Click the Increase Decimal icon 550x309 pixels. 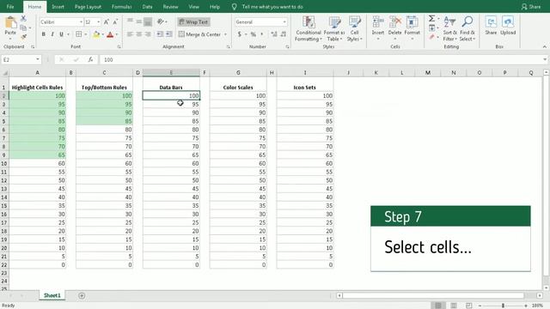click(x=274, y=34)
